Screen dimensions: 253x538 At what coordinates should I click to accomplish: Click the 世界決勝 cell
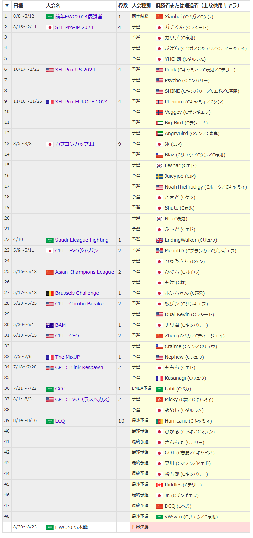coord(142,527)
